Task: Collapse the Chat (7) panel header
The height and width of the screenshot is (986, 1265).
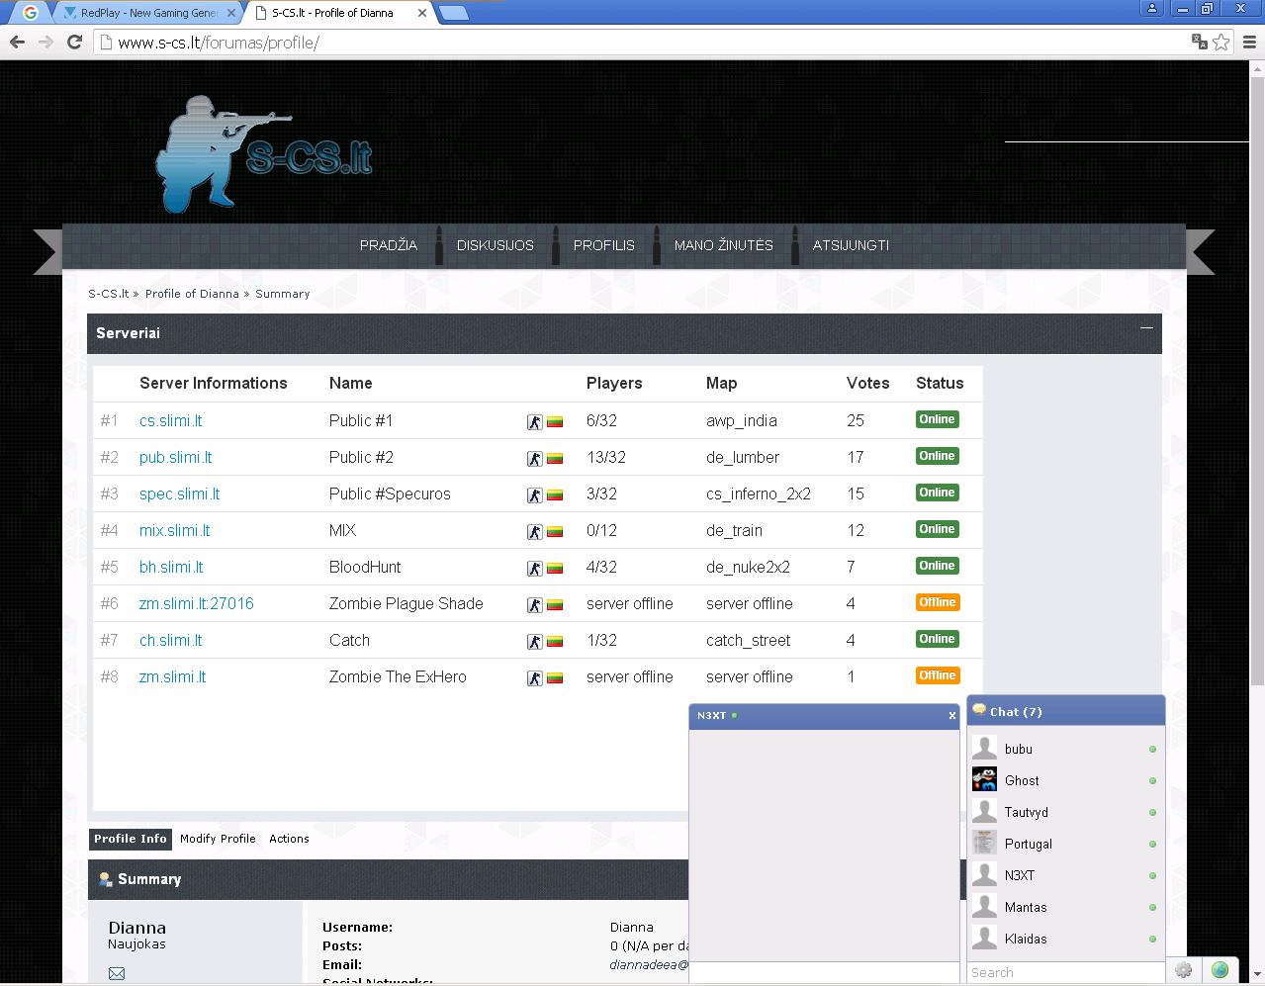Action: point(1065,711)
